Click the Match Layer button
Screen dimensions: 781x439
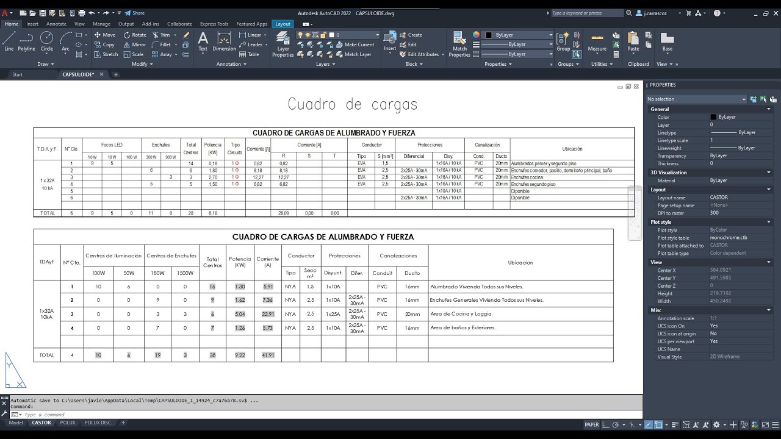coord(353,54)
